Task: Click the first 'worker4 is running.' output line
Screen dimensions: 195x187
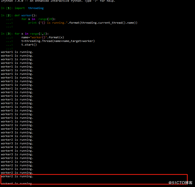Action: (x=17, y=136)
